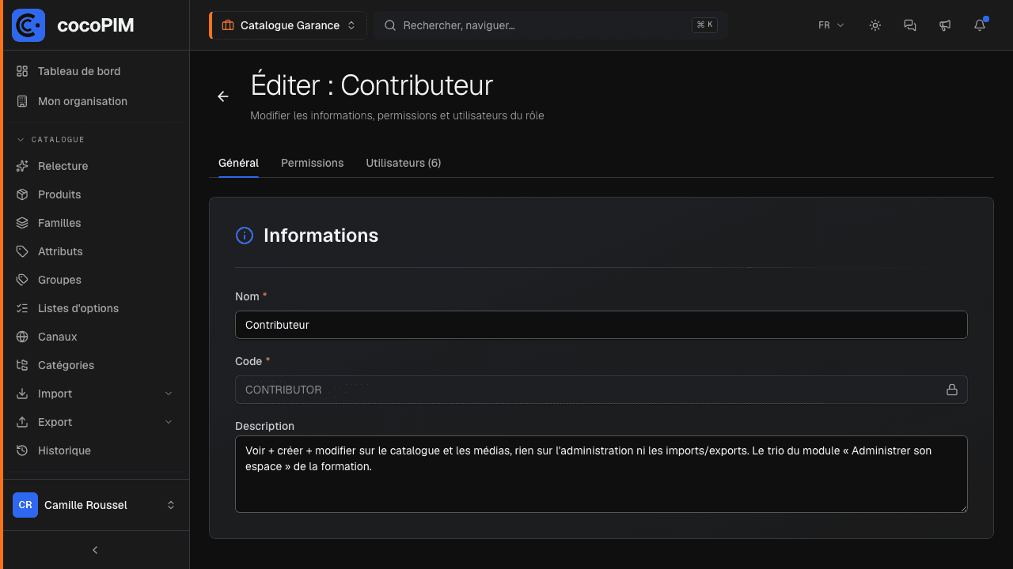Open Tableau de bord in sidebar
The image size is (1013, 569).
pos(95,71)
